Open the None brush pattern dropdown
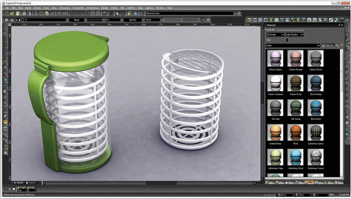Screen dimensions: 351x199 click(x=161, y=20)
